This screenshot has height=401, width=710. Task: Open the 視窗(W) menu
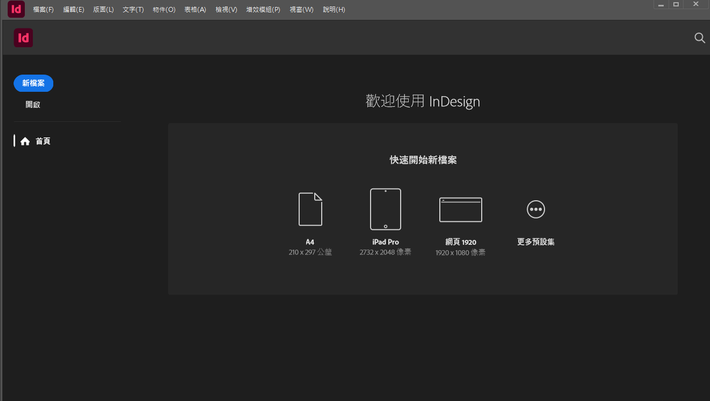[x=301, y=9]
